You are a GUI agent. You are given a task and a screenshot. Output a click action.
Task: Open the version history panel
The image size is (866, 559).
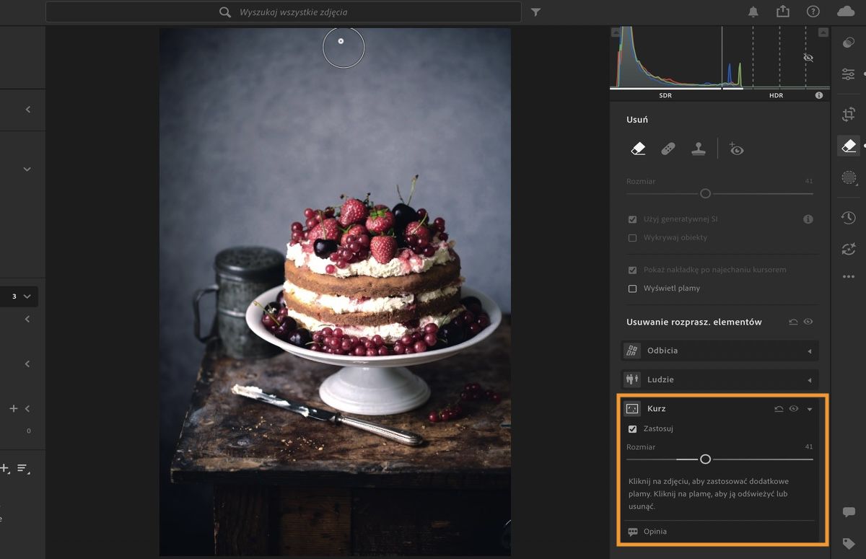(849, 217)
